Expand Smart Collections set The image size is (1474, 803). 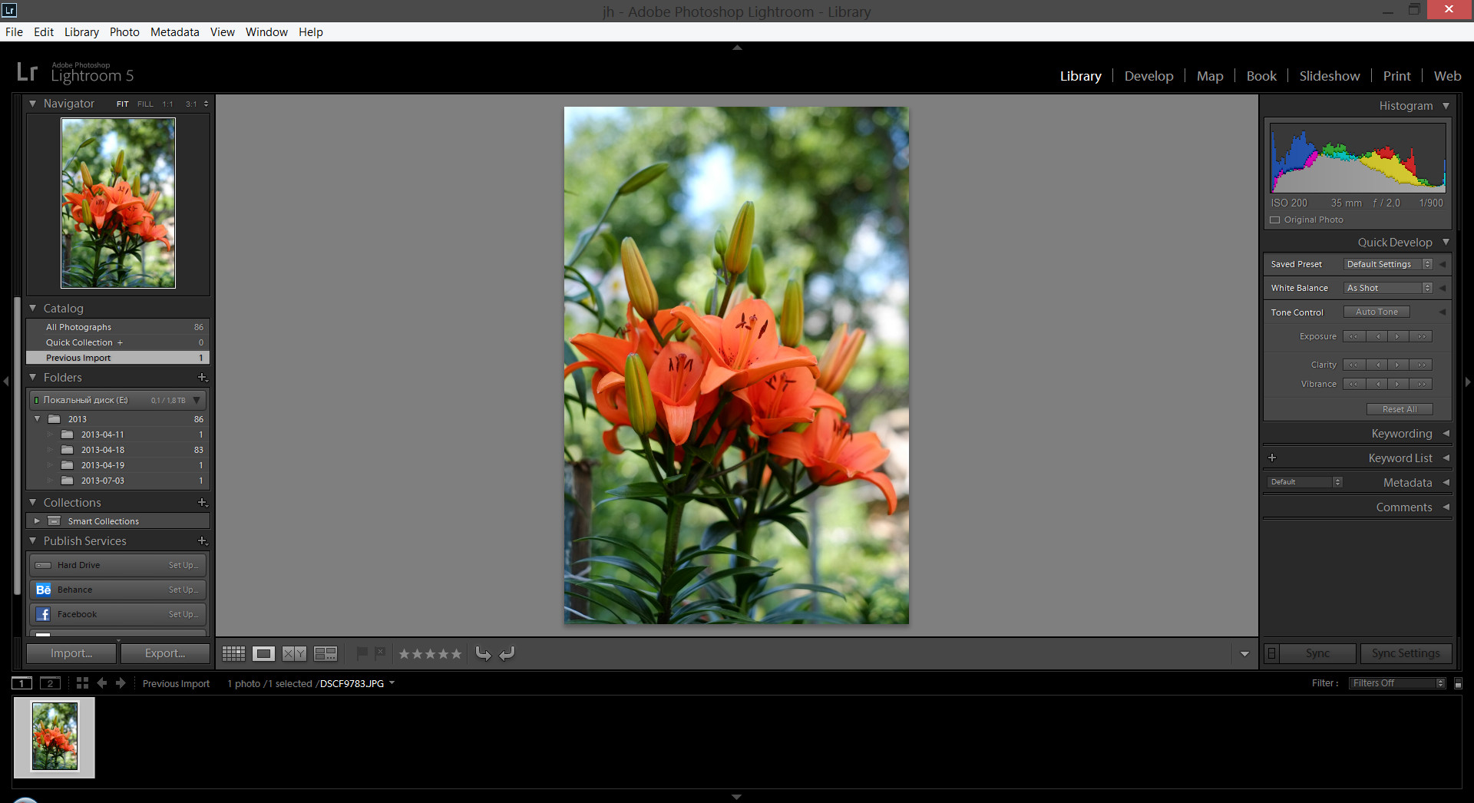coord(36,520)
